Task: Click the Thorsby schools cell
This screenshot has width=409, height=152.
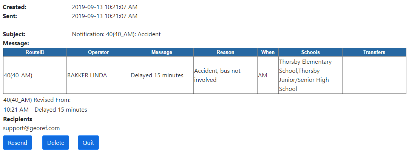Action: point(305,75)
